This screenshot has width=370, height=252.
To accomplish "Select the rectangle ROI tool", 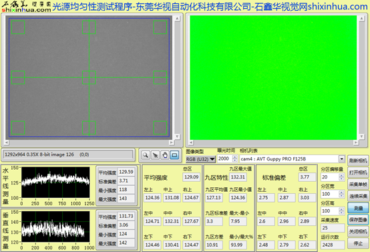I will point(174,155).
